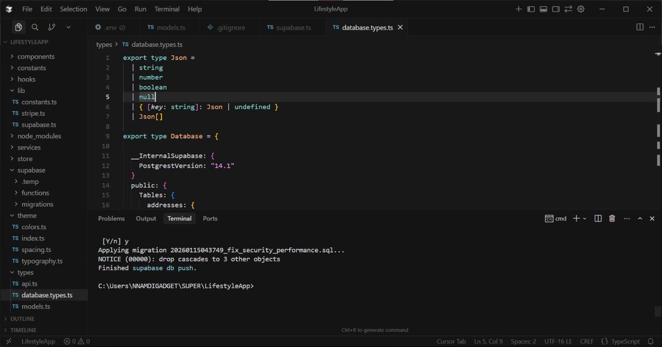662x347 pixels.
Task: Open the Explorer view icon
Action: [18, 27]
